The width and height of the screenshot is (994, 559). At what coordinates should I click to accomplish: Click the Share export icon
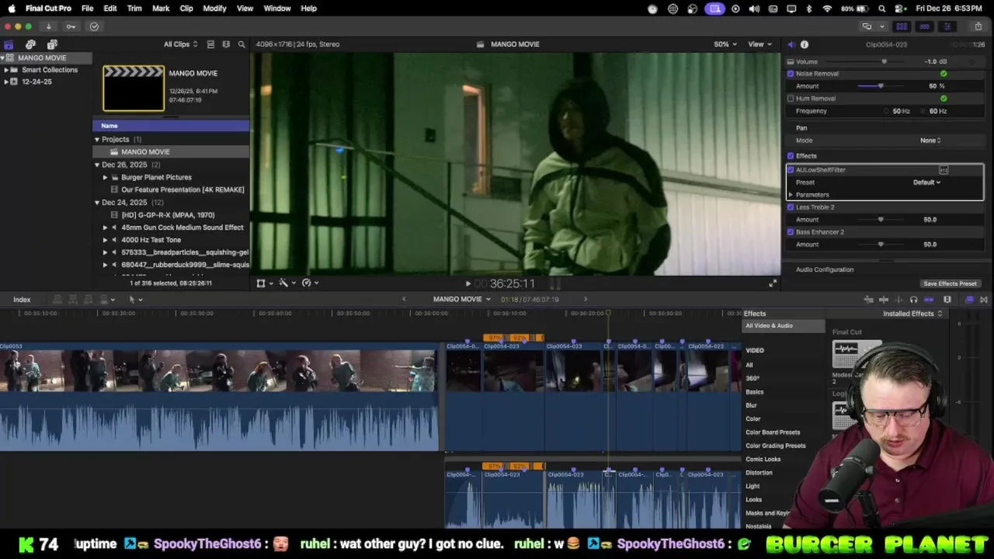(978, 26)
